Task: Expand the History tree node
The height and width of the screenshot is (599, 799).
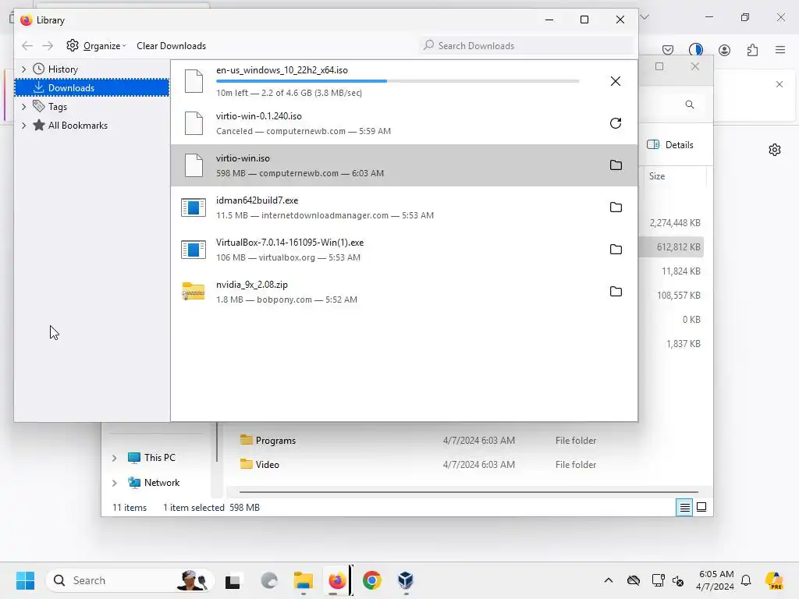Action: 23,69
